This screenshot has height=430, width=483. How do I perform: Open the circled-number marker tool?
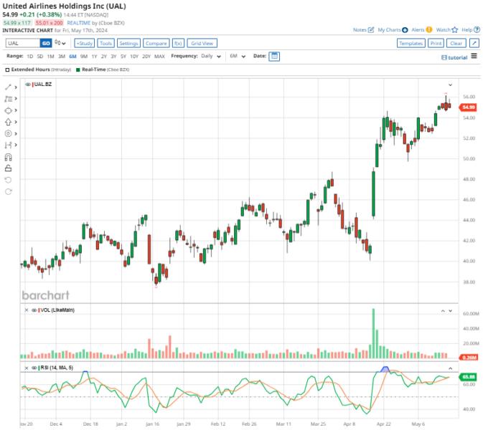(8, 133)
